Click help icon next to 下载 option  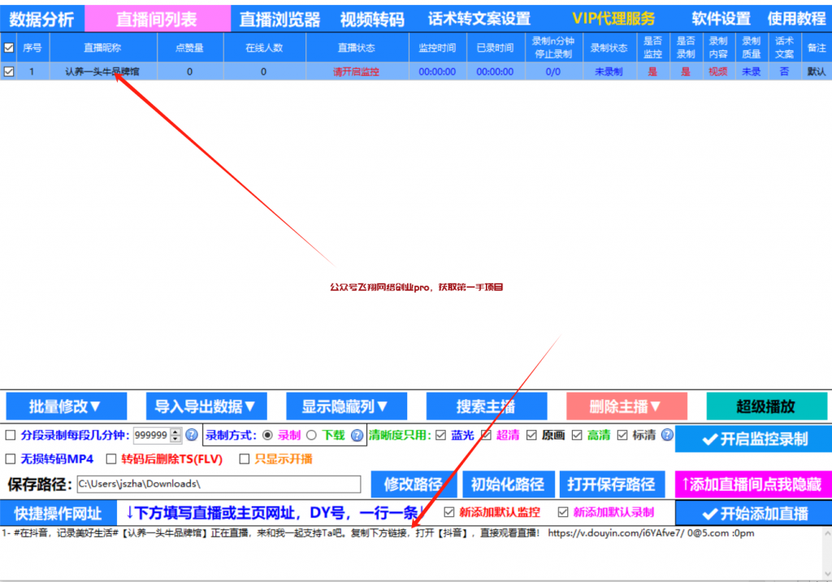click(357, 435)
